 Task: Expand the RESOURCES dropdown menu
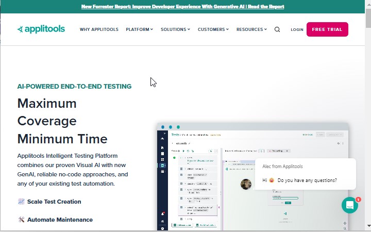pyautogui.click(x=251, y=29)
